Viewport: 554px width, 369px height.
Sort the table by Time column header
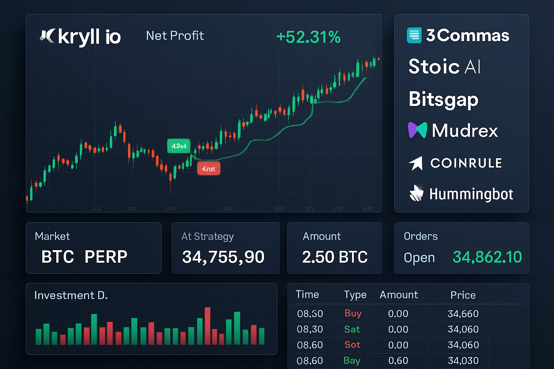pos(307,295)
